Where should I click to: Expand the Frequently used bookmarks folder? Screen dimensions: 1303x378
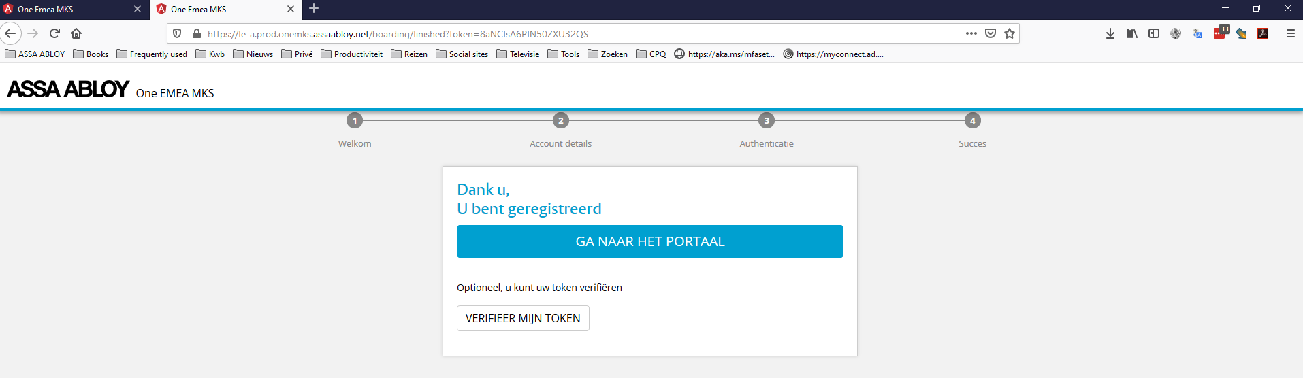coord(152,54)
